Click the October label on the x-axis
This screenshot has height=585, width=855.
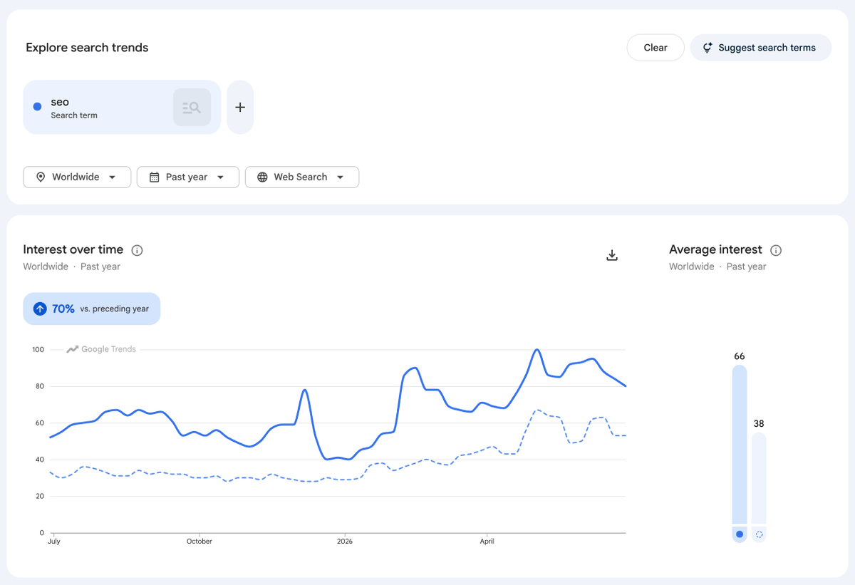coord(199,542)
